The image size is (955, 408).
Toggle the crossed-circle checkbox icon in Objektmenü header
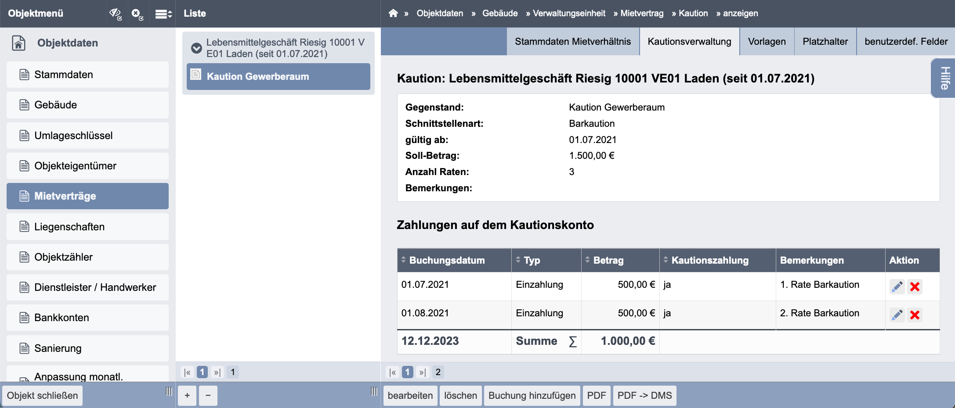click(137, 14)
